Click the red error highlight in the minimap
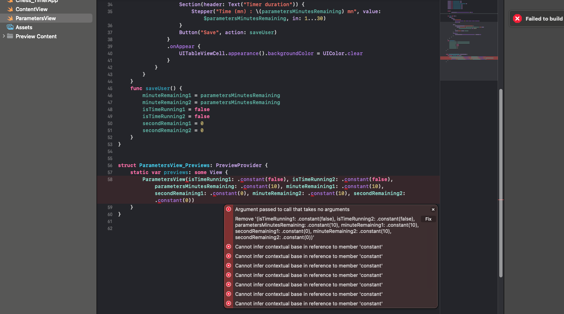Viewport: 564px width, 314px height. (x=469, y=58)
